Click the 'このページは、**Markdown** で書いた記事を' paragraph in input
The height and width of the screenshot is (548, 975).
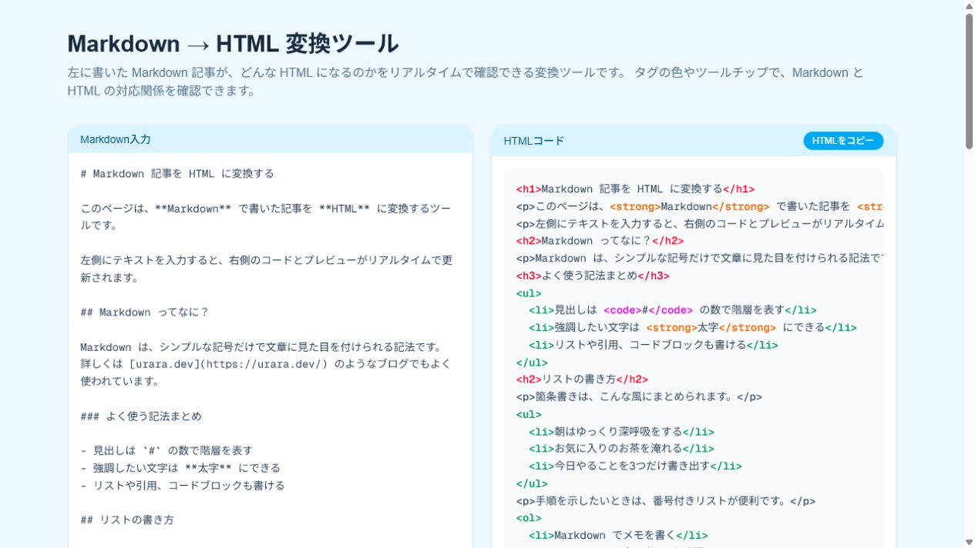click(266, 217)
